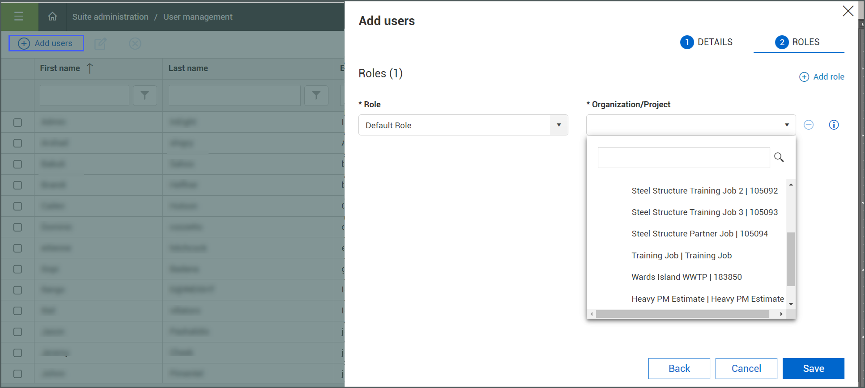Click the delete user circle-x icon

click(x=135, y=43)
